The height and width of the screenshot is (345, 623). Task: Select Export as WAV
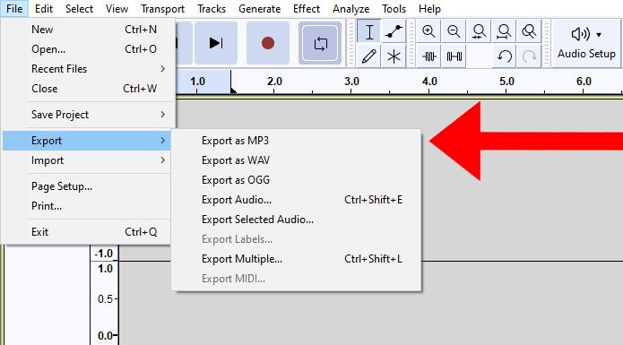(x=297, y=160)
